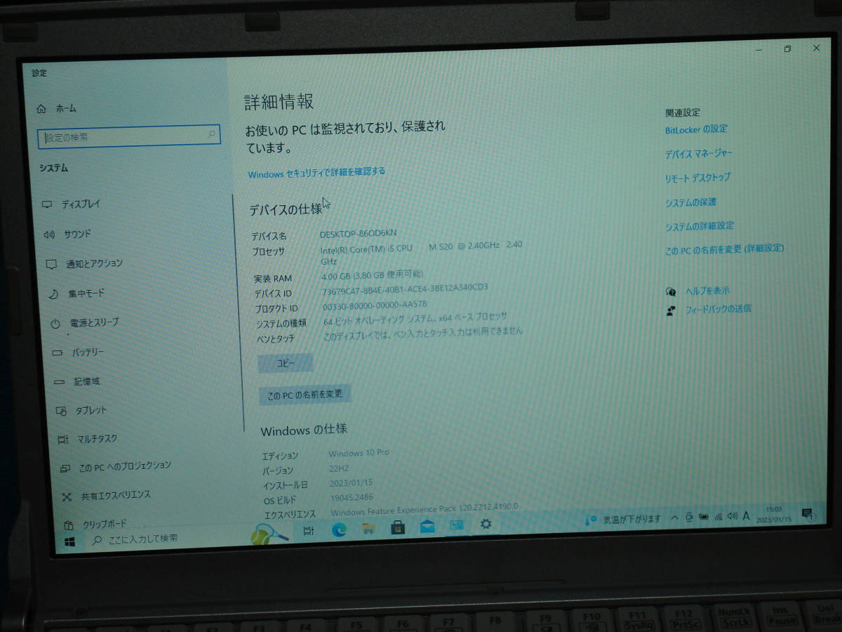
Task: Open 集中モード settings page
Action: [78, 294]
